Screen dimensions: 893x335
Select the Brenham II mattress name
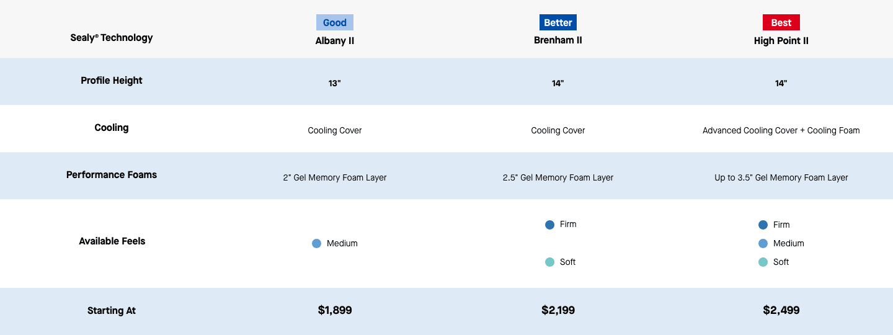click(558, 40)
